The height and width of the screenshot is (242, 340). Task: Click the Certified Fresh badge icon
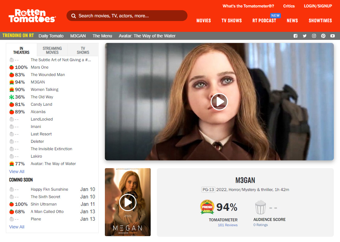coord(207,207)
